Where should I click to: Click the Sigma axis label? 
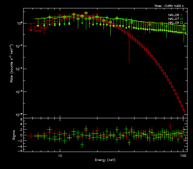14,135
